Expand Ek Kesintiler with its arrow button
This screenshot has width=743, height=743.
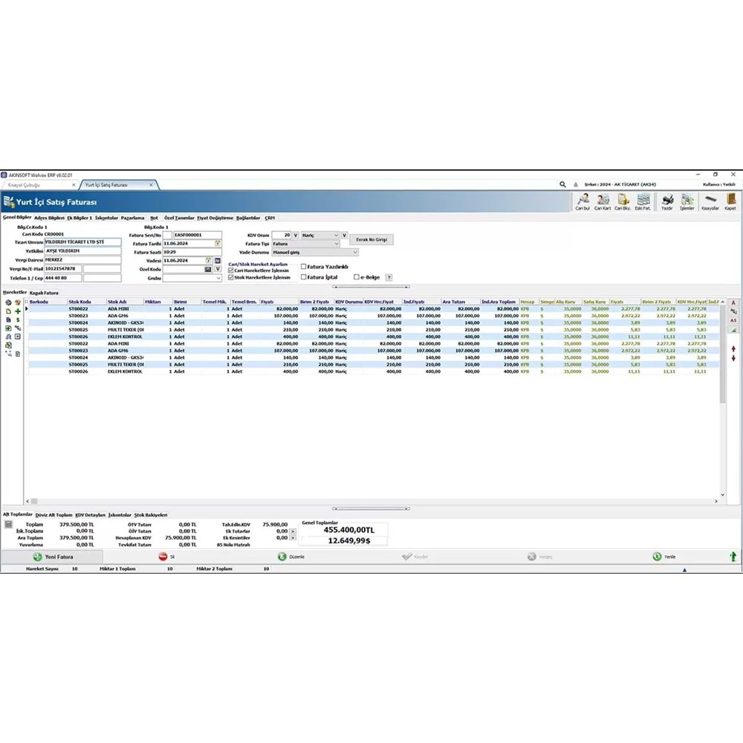point(292,538)
